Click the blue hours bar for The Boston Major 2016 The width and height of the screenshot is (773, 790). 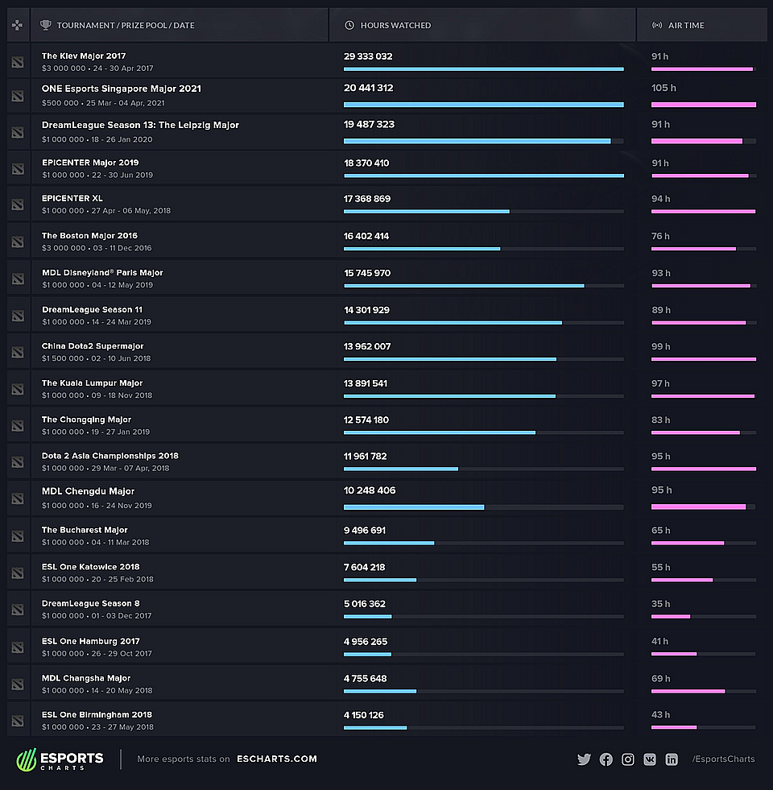(422, 249)
